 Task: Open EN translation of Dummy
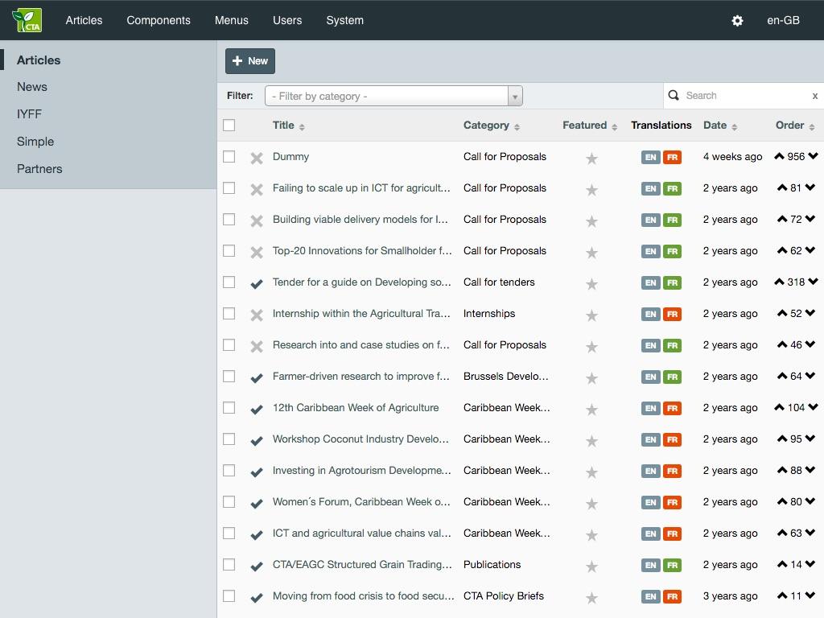650,157
